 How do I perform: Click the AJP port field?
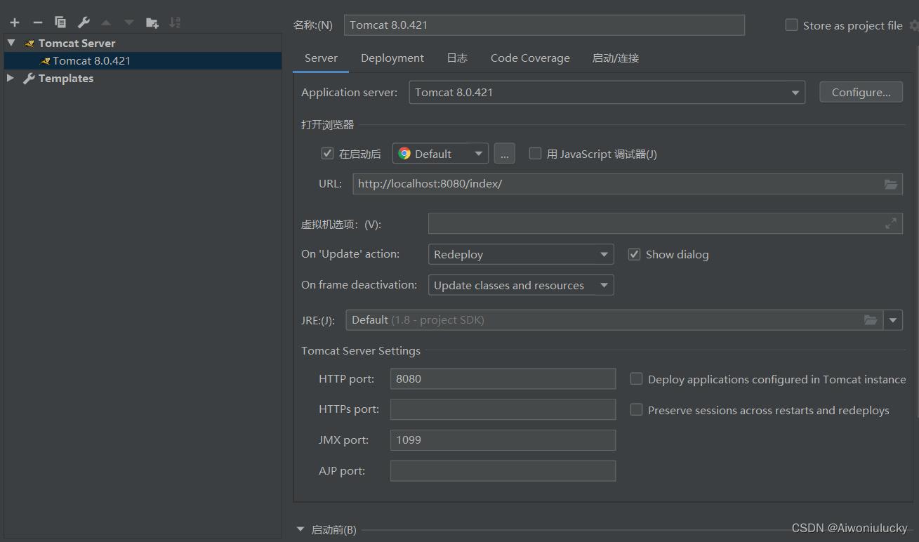point(503,470)
